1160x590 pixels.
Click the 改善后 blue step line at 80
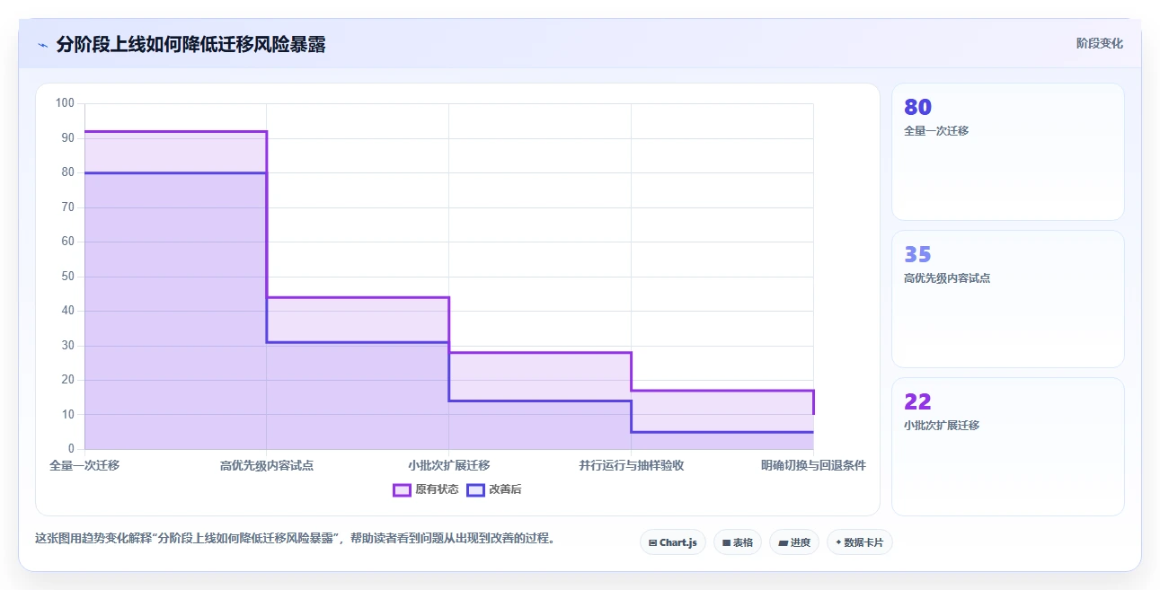coord(175,172)
